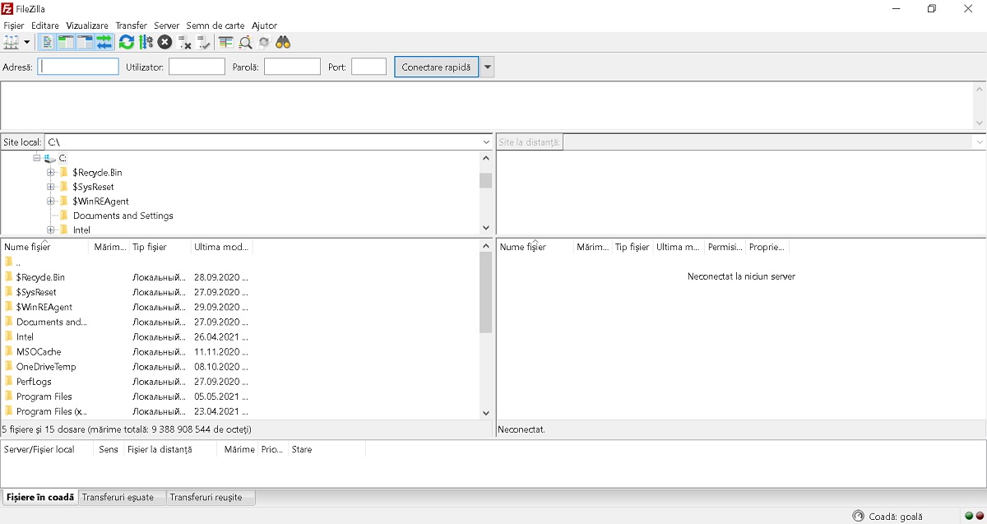Toggle remote directory tree view
The height and width of the screenshot is (524, 987).
pos(85,42)
